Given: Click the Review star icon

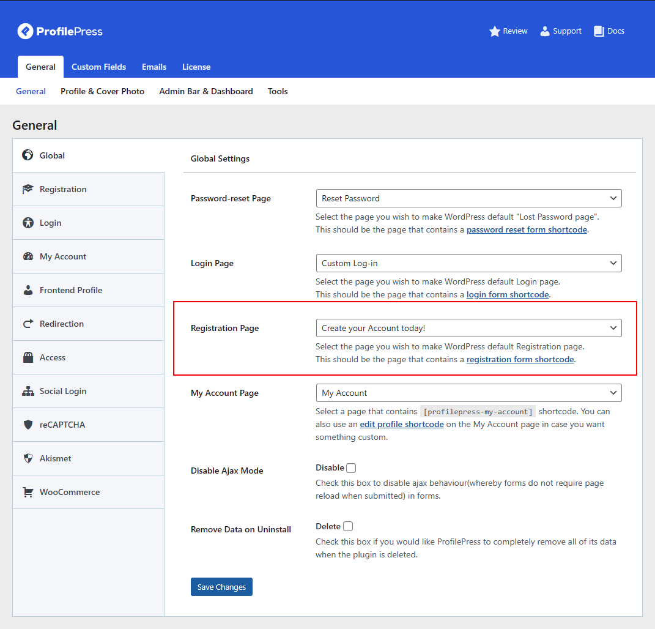Looking at the screenshot, I should [x=495, y=31].
